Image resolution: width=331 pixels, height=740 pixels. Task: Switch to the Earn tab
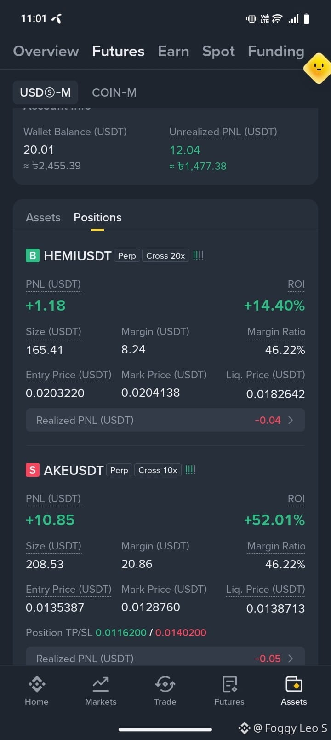pos(173,51)
